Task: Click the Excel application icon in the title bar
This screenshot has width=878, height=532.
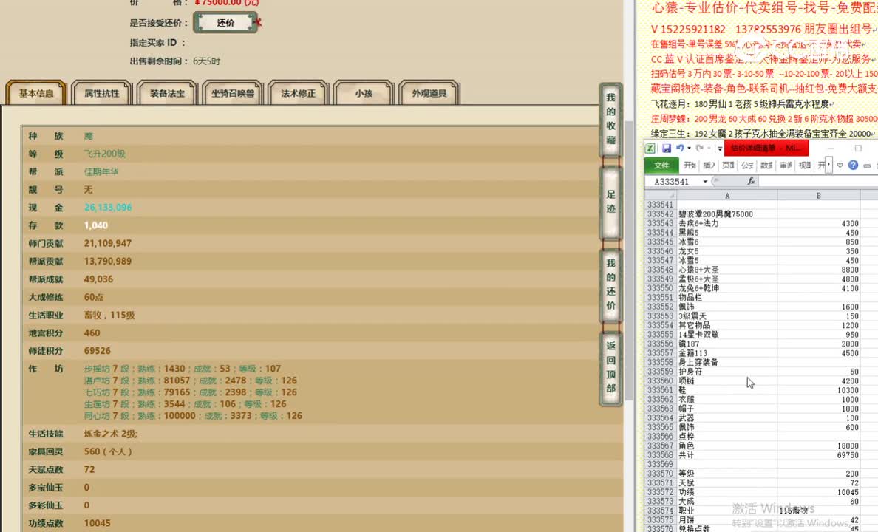Action: click(x=650, y=147)
